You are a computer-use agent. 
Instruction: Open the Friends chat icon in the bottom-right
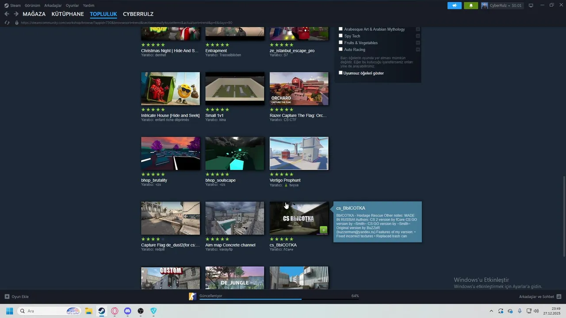[559, 296]
